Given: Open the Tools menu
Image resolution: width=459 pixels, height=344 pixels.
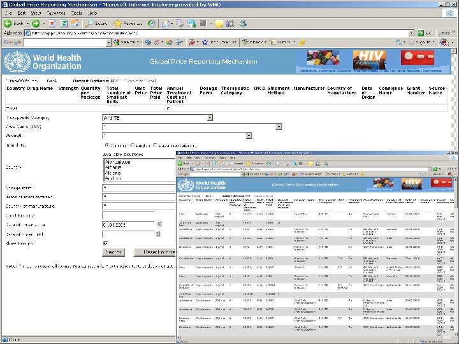Looking at the screenshot, I should (76, 13).
